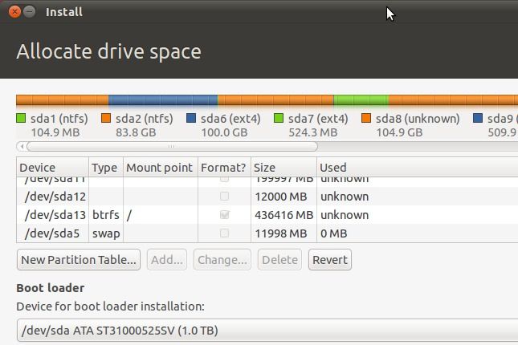Click the orange sda2 (ntfs) legend square
This screenshot has width=518, height=345.
107,119
